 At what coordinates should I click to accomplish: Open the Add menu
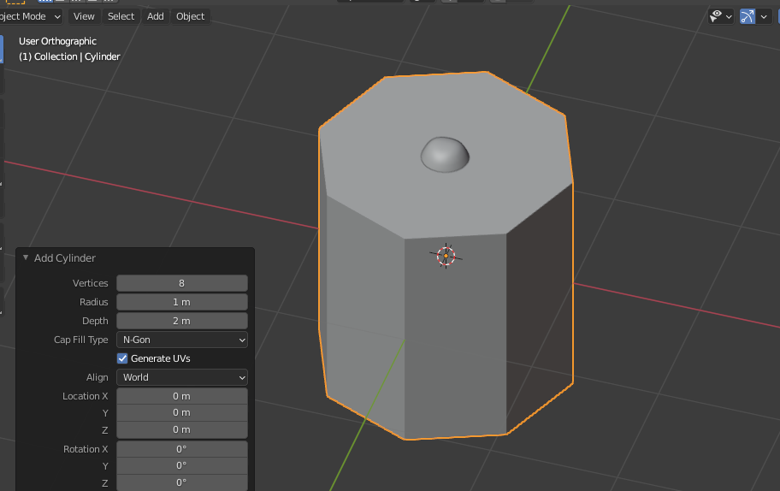point(155,16)
